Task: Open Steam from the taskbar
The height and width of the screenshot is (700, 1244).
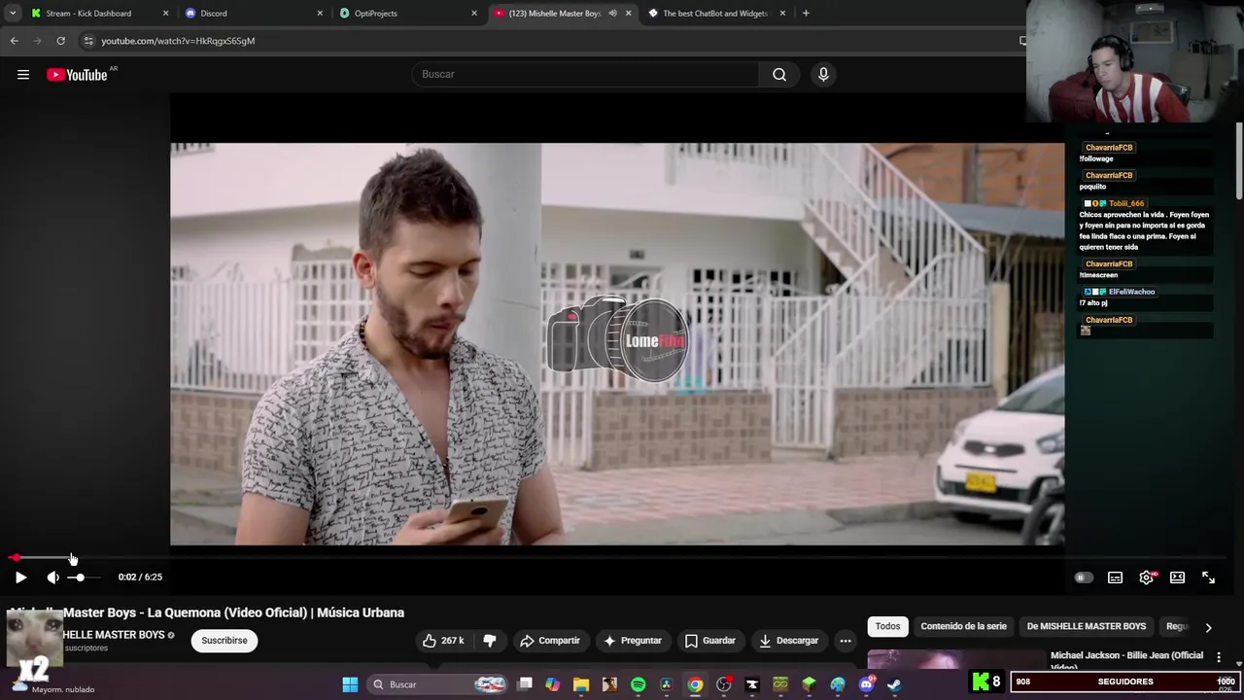Action: [894, 684]
